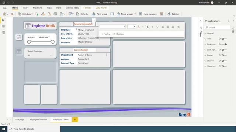Expand the Filters pane arrow

click(x=201, y=21)
